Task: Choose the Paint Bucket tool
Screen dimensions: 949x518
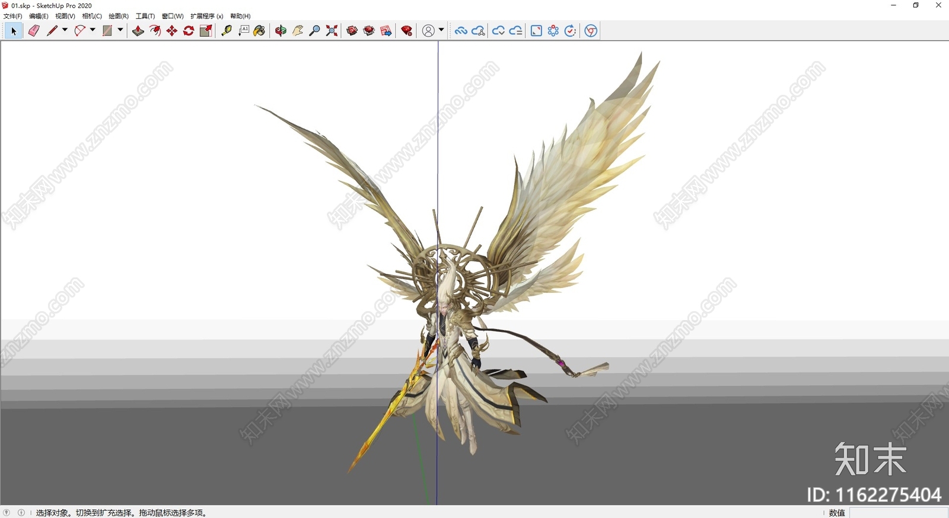Action: (260, 31)
